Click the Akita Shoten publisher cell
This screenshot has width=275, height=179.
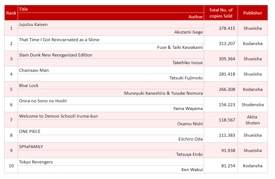[x=253, y=120]
